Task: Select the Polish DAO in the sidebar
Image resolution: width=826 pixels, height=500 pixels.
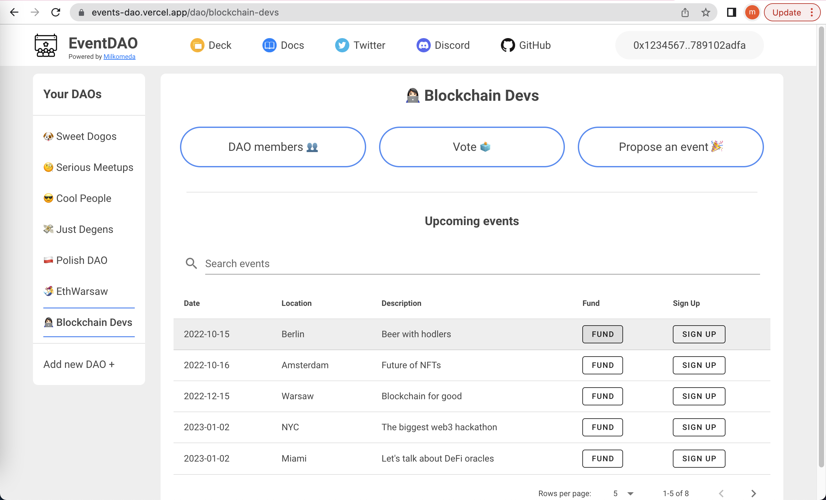Action: click(81, 260)
